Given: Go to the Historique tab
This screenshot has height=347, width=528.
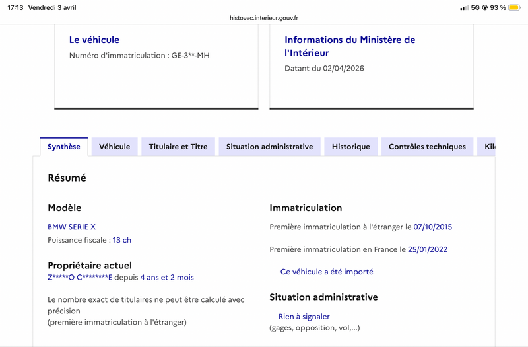Looking at the screenshot, I should click(351, 147).
